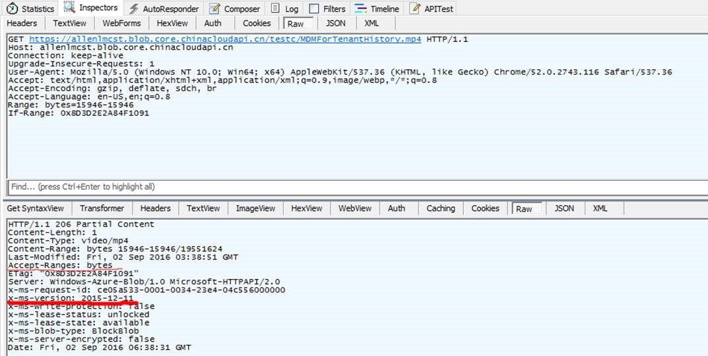The height and width of the screenshot is (356, 708).
Task: Open the response Transformer tab
Action: coord(102,208)
